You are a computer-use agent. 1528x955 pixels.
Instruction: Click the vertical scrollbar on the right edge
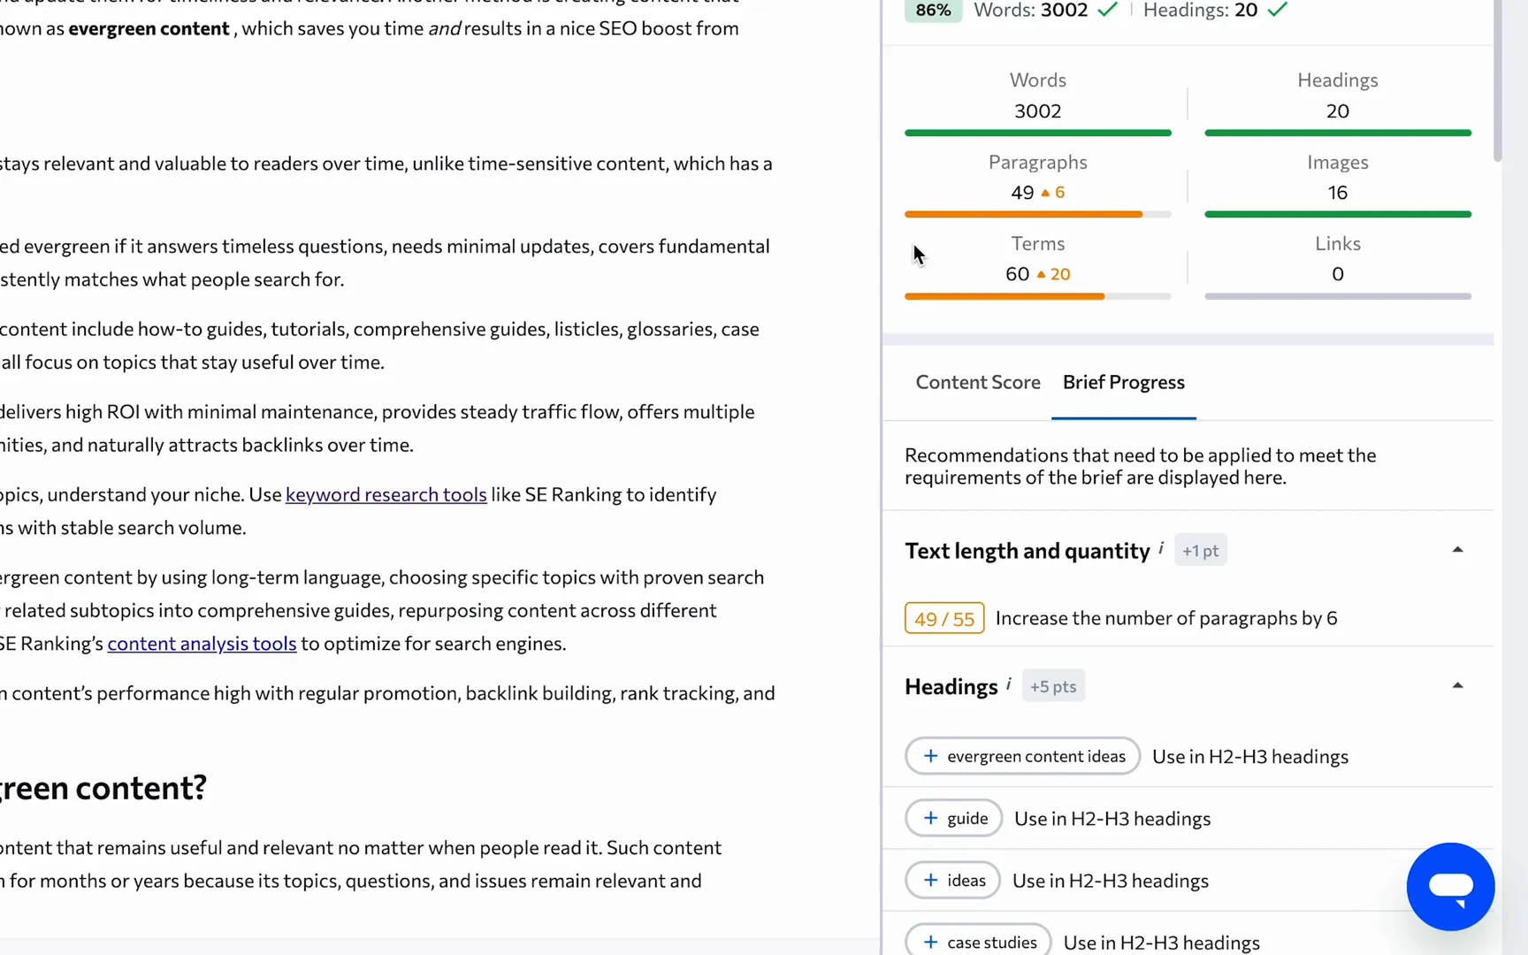(x=1496, y=80)
